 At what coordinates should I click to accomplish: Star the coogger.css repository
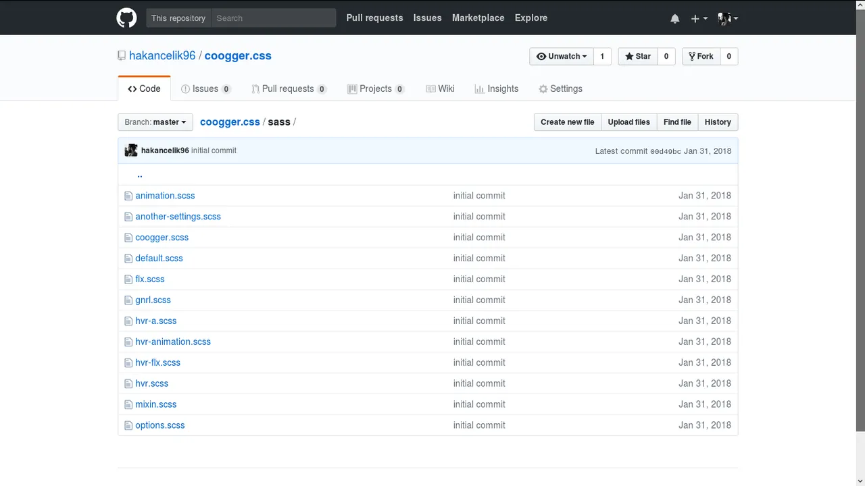tap(637, 56)
